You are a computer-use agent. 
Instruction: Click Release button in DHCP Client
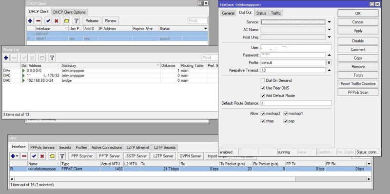(x=92, y=21)
